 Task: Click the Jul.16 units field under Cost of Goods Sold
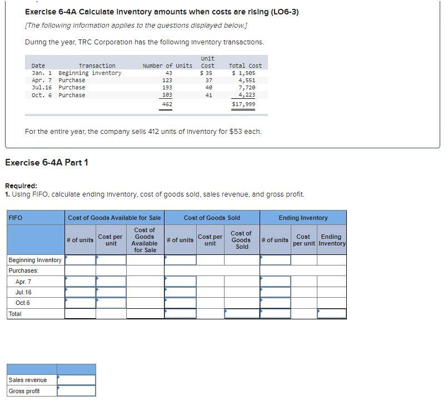[x=178, y=292]
